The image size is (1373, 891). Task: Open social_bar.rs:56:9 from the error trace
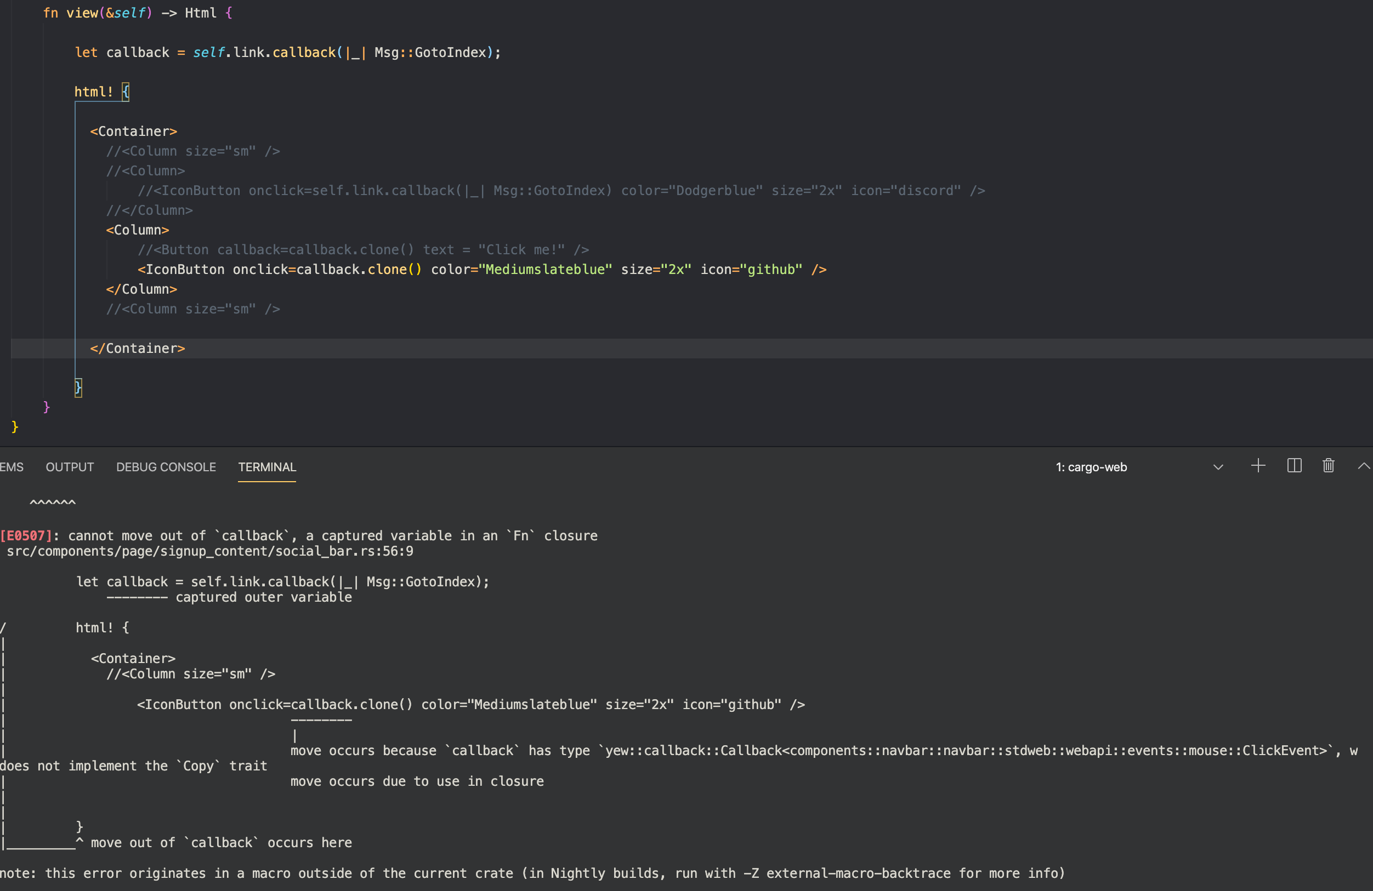click(x=210, y=551)
